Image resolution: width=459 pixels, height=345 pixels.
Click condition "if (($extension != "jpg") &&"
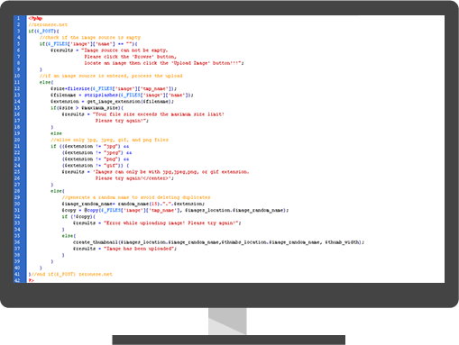pos(90,146)
